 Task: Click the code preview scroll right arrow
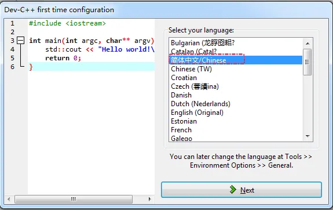(x=149, y=199)
